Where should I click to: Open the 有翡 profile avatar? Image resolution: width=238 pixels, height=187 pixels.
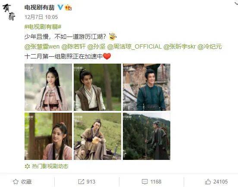(9, 12)
